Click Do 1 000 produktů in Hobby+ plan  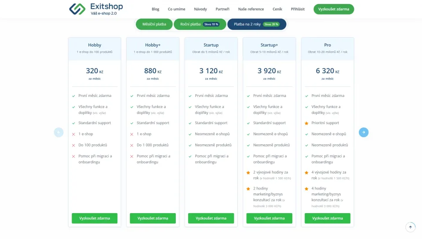[153, 145]
